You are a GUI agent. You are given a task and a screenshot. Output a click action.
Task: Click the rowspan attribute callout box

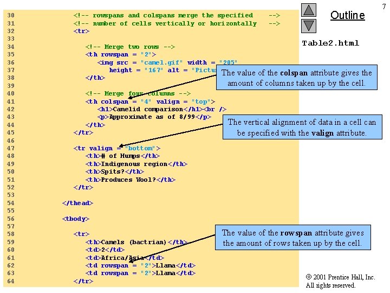coord(292,238)
